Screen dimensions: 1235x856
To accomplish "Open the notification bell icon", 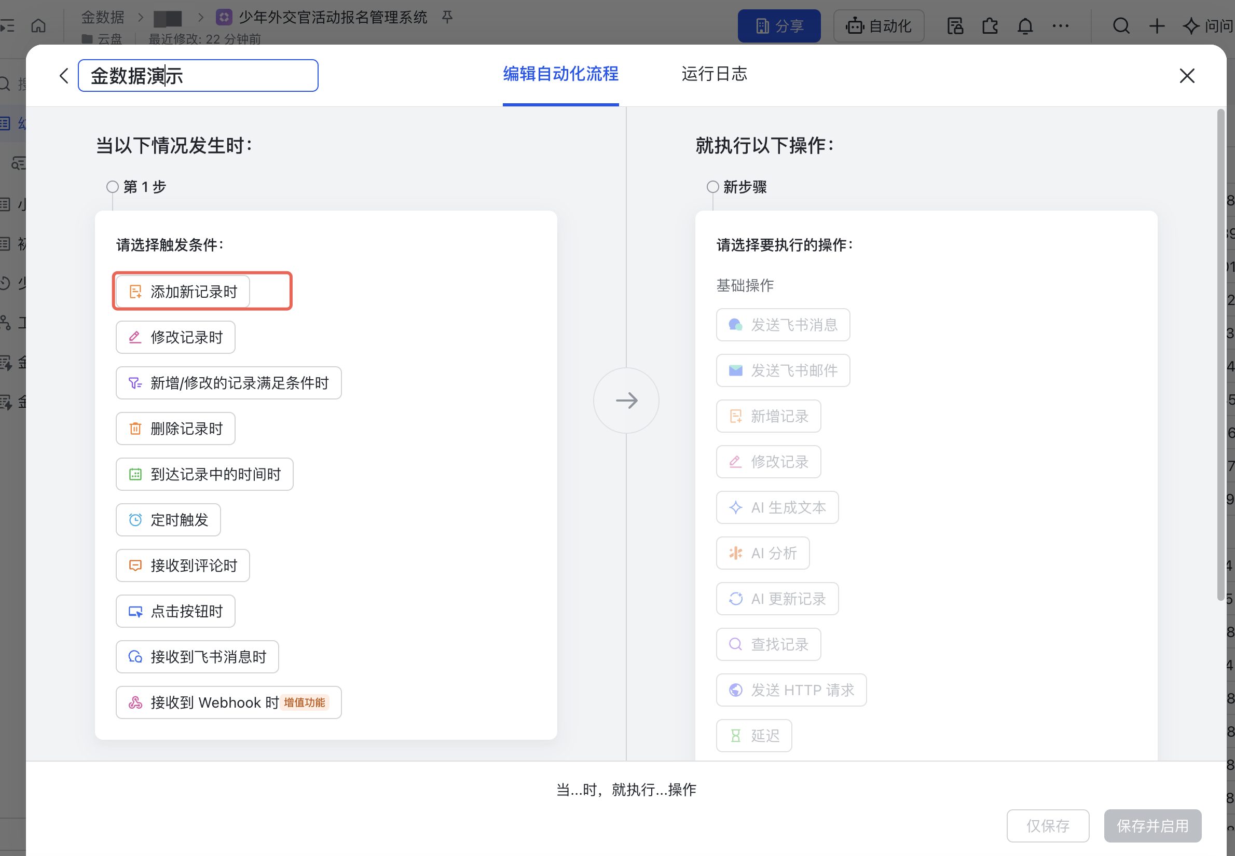I will point(1025,26).
